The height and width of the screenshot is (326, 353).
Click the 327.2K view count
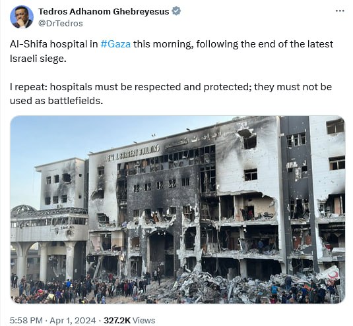click(x=117, y=320)
